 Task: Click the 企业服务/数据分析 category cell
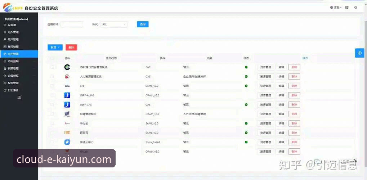pyautogui.click(x=194, y=77)
